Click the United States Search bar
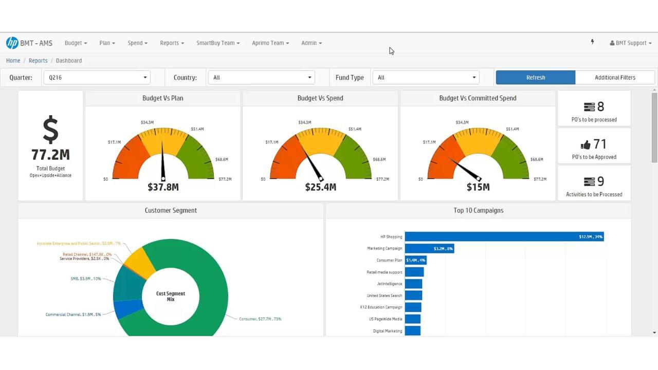The width and height of the screenshot is (658, 370). (x=413, y=295)
